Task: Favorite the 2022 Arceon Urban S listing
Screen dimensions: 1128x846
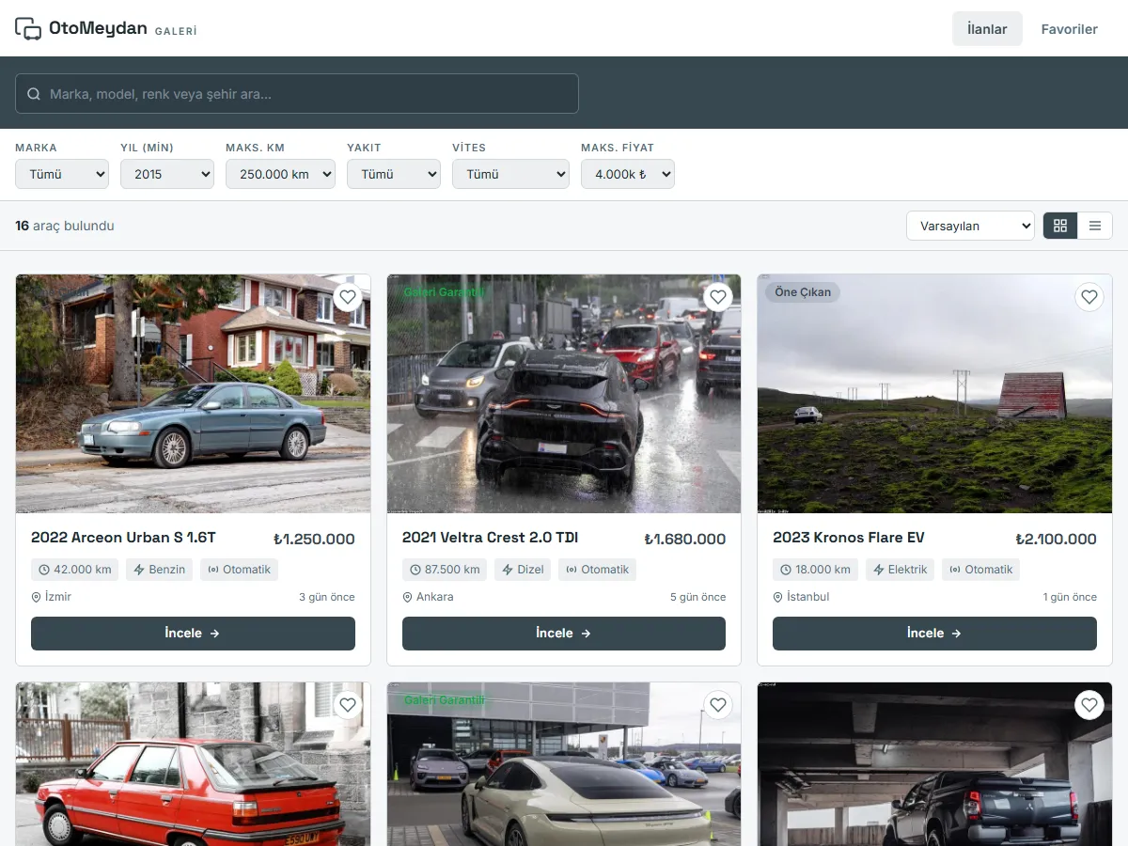Action: click(x=348, y=298)
